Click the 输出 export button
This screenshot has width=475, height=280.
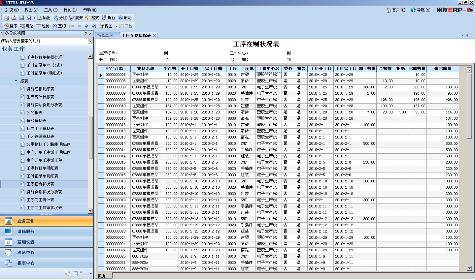coord(44,18)
